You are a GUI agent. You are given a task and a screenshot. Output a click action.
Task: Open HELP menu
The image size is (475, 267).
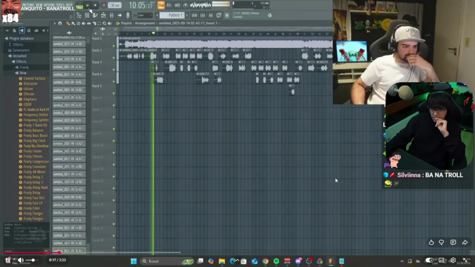tap(69, 5)
